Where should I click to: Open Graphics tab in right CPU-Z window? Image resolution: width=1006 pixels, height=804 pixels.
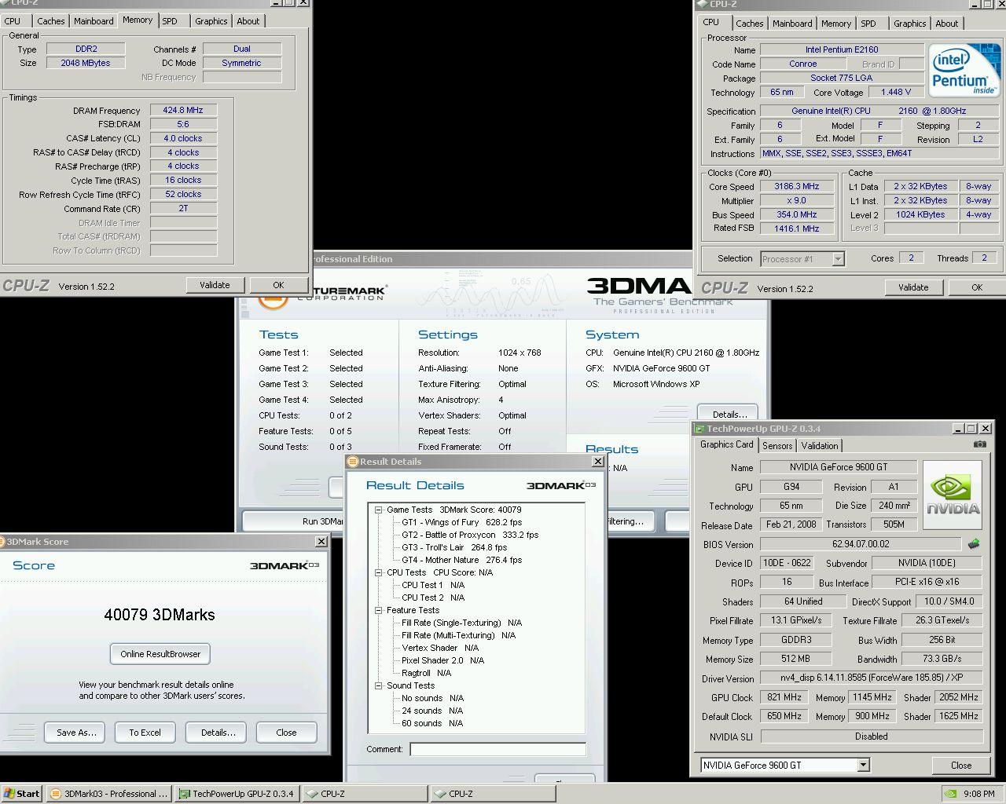coord(909,24)
